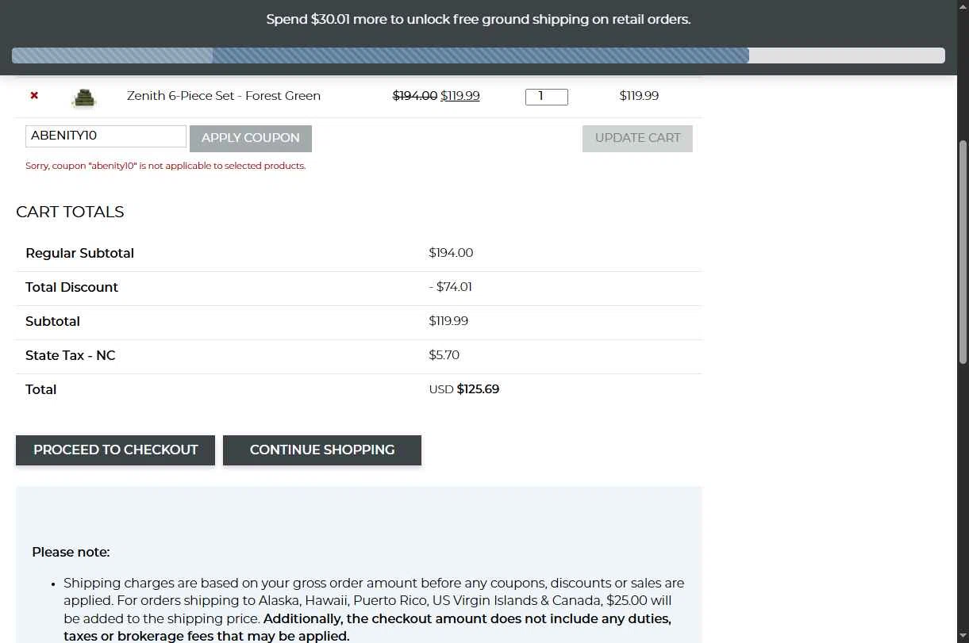Apply the coupon code
The width and height of the screenshot is (969, 643).
251,138
